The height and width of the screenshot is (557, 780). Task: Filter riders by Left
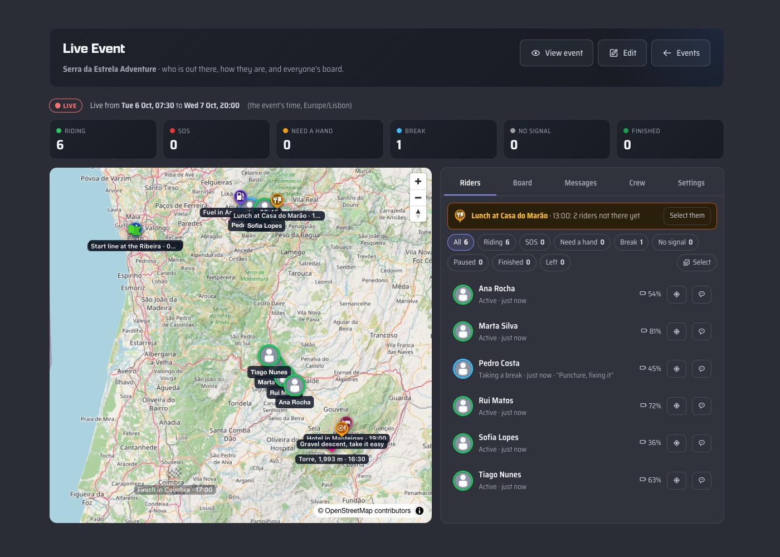tap(555, 262)
